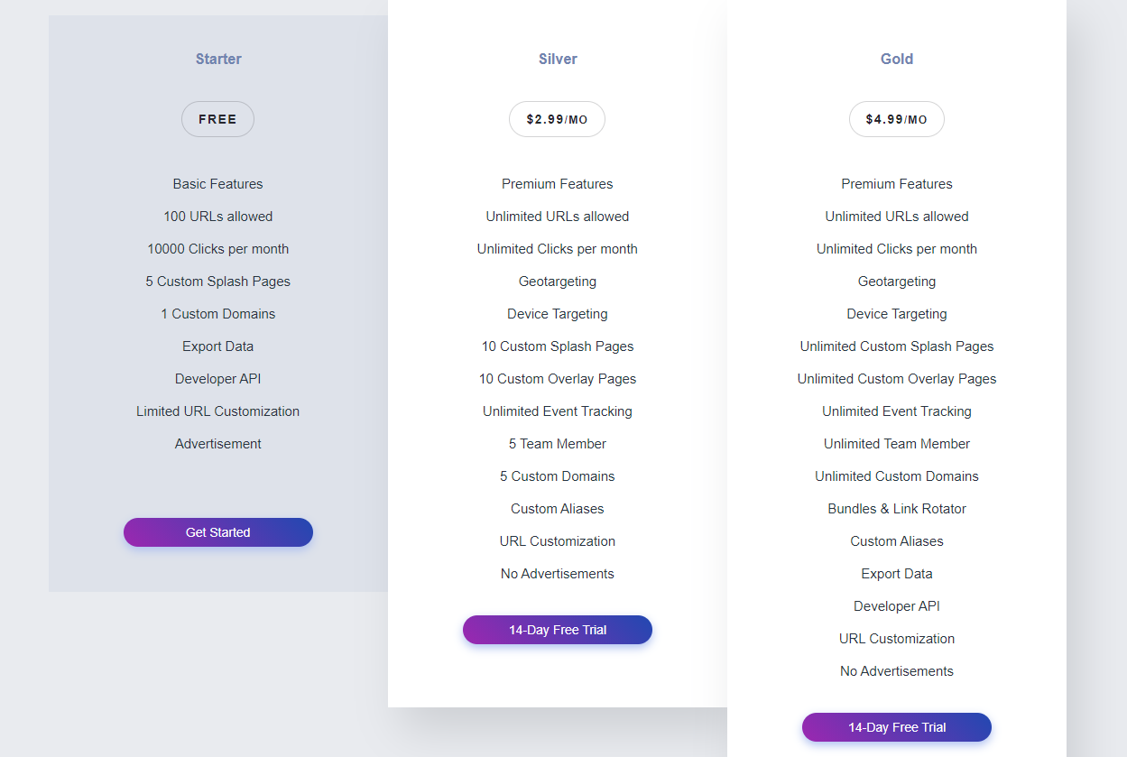Click the 14-Day Free Trial button under Gold
The image size is (1127, 757).
(x=896, y=727)
